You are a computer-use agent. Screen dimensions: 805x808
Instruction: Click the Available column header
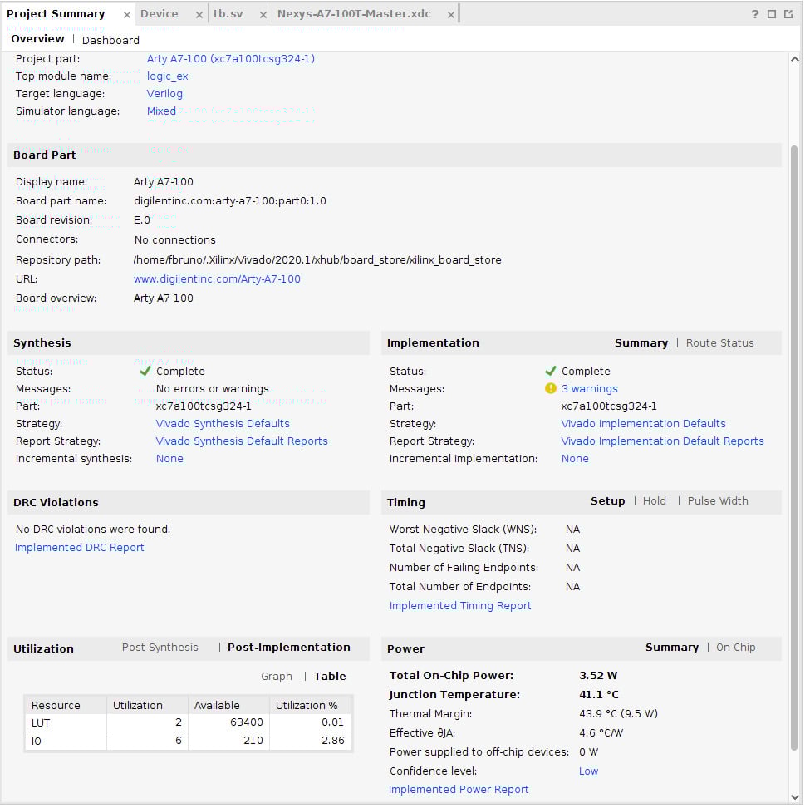pyautogui.click(x=228, y=706)
